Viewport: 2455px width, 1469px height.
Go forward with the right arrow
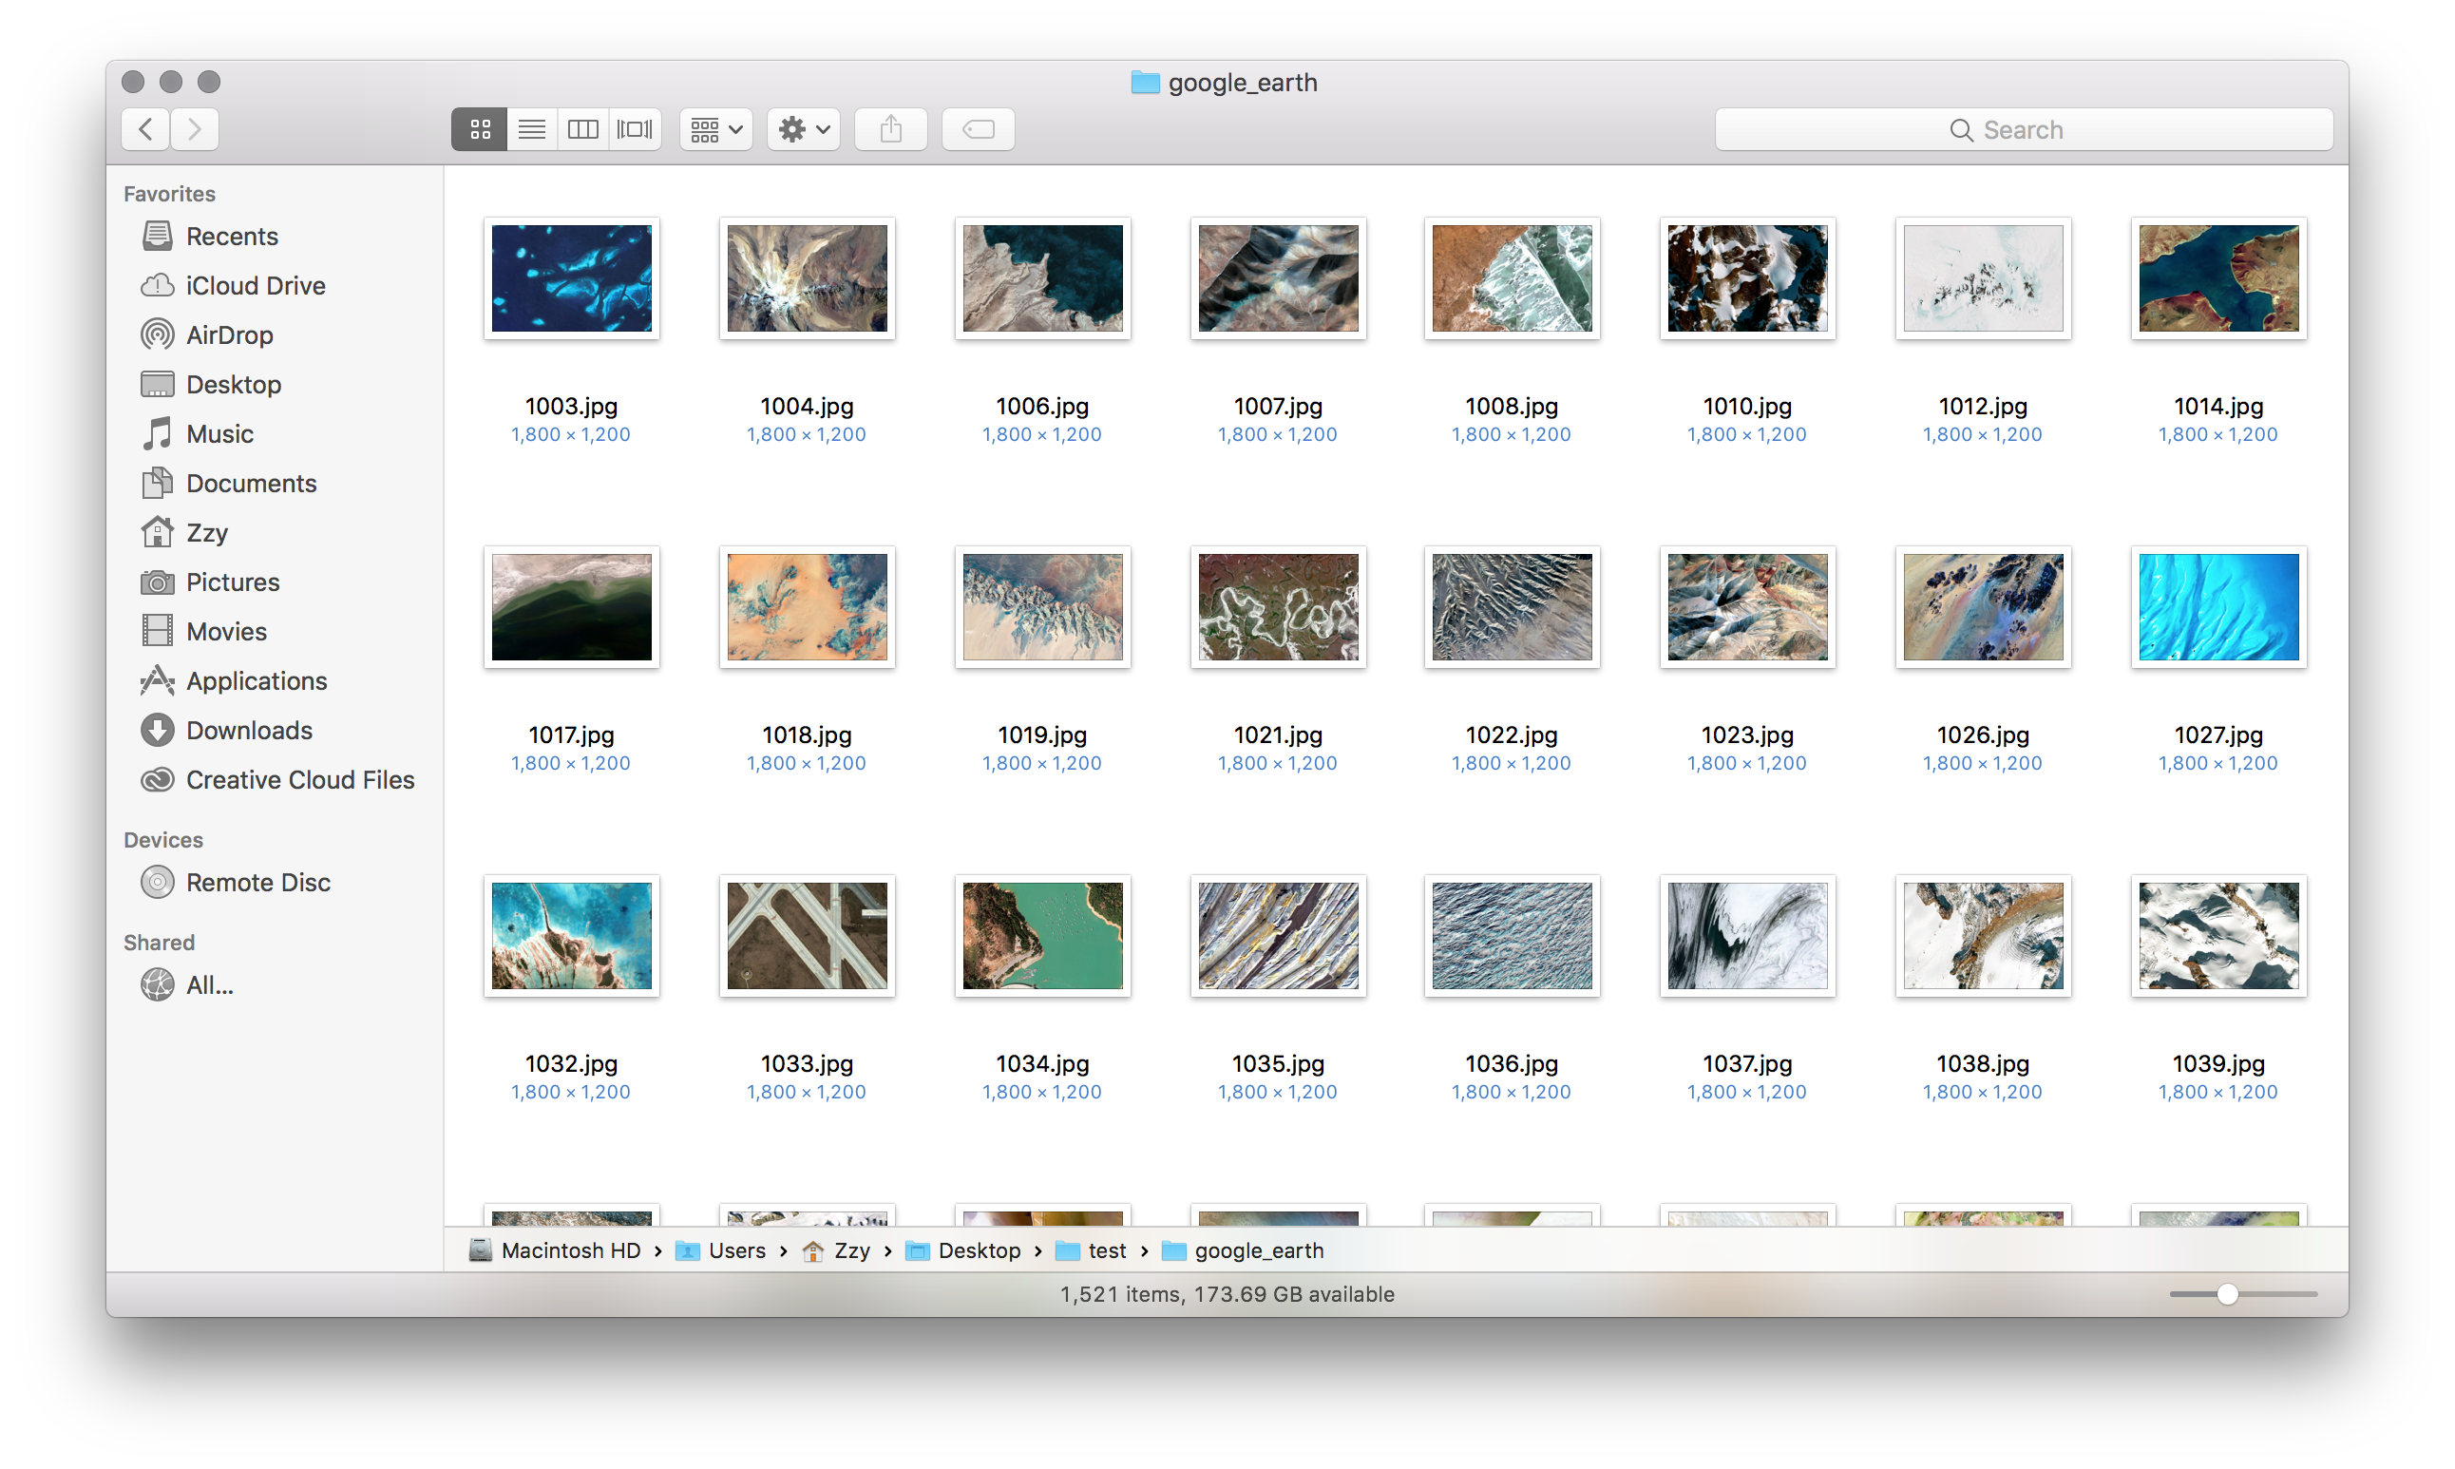(x=194, y=129)
